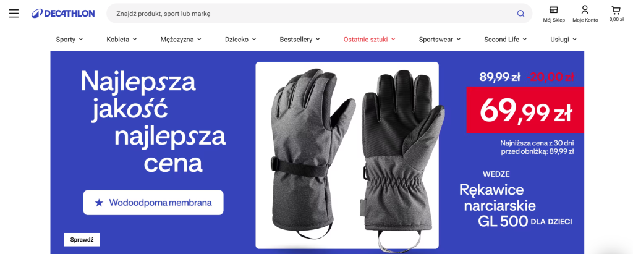Open the hamburger menu
The image size is (633, 254).
click(14, 14)
